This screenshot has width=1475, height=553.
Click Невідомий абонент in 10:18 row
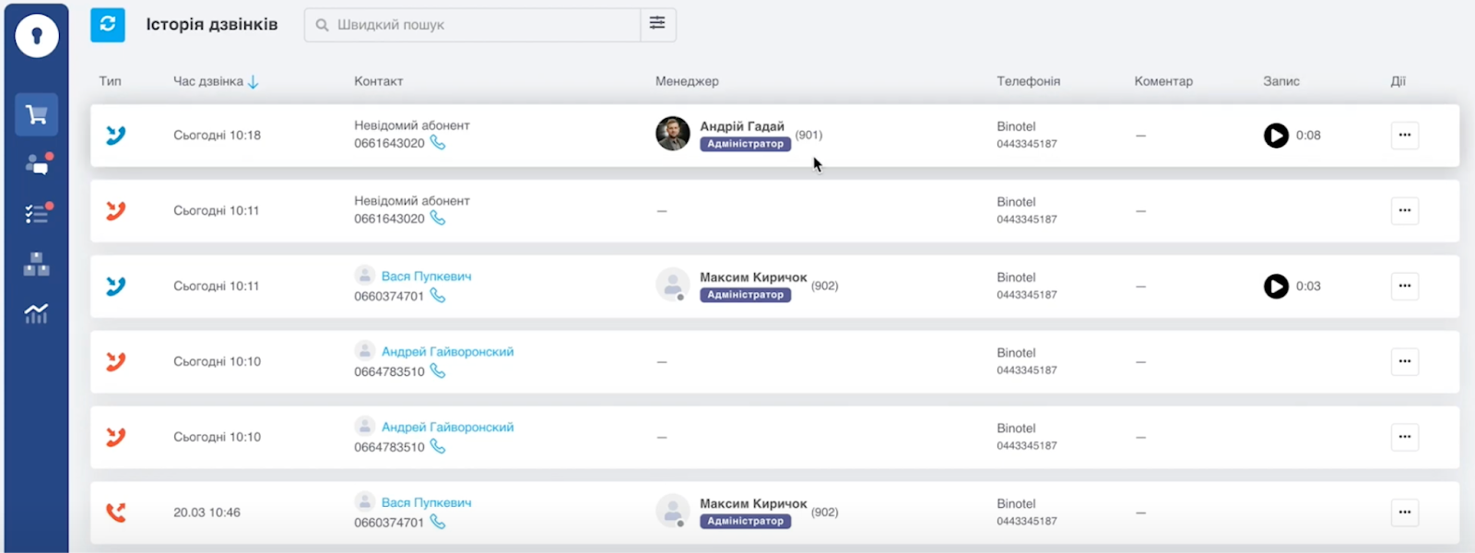click(412, 125)
